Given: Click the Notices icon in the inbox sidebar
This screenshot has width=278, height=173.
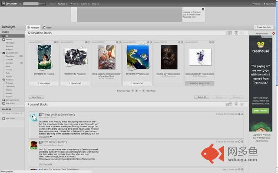Looking at the screenshot, I should (3, 39).
